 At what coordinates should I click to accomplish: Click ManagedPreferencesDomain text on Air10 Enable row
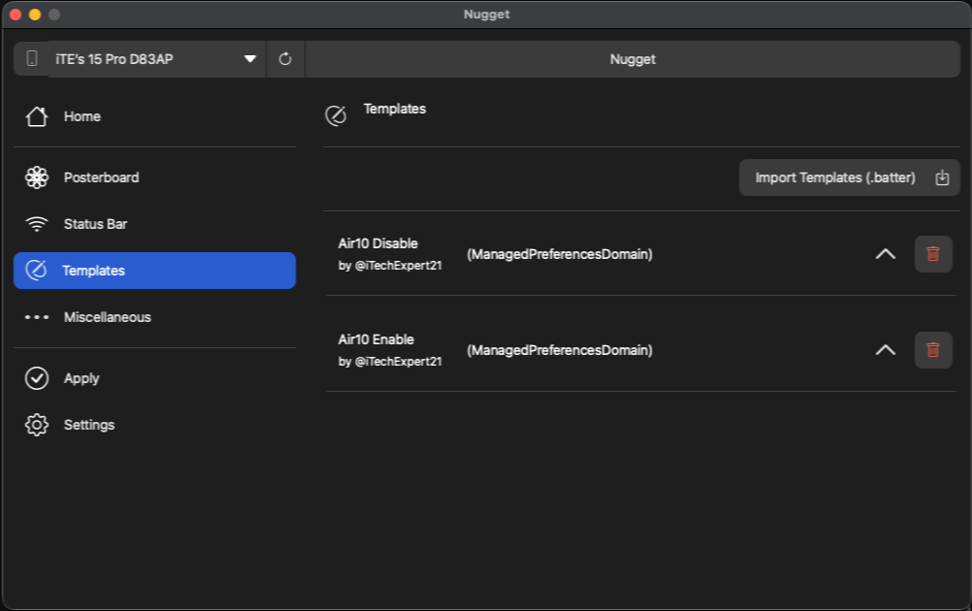click(559, 350)
